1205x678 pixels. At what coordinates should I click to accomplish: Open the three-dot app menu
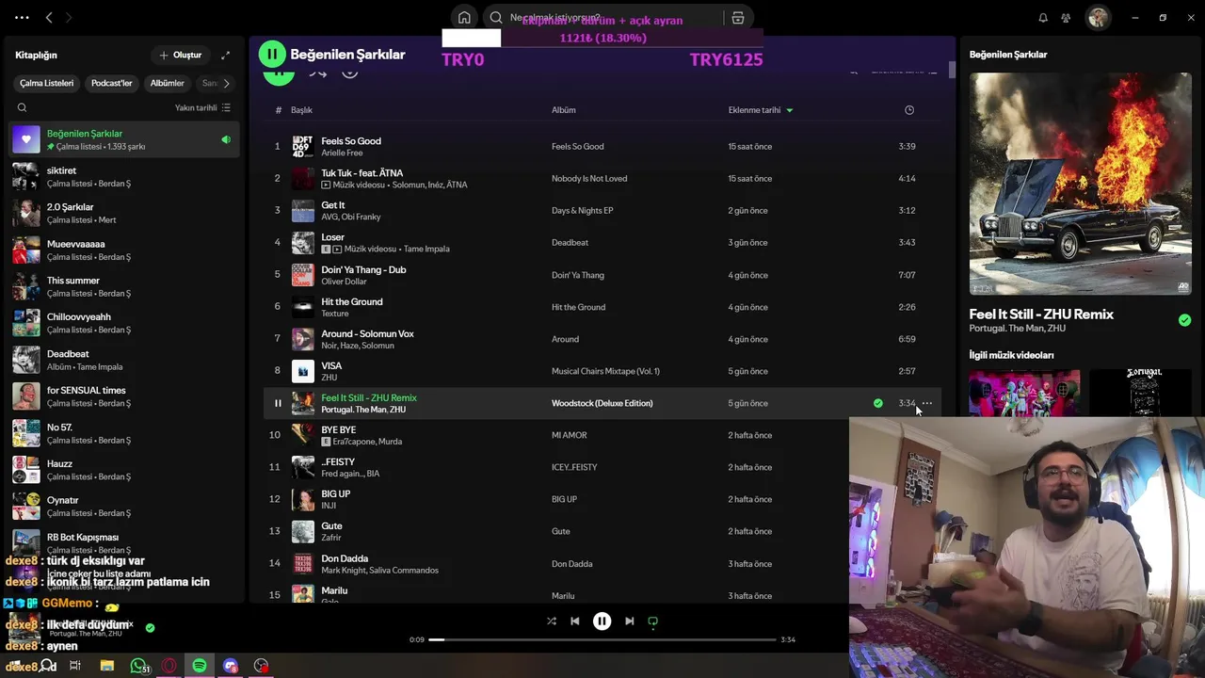click(22, 18)
